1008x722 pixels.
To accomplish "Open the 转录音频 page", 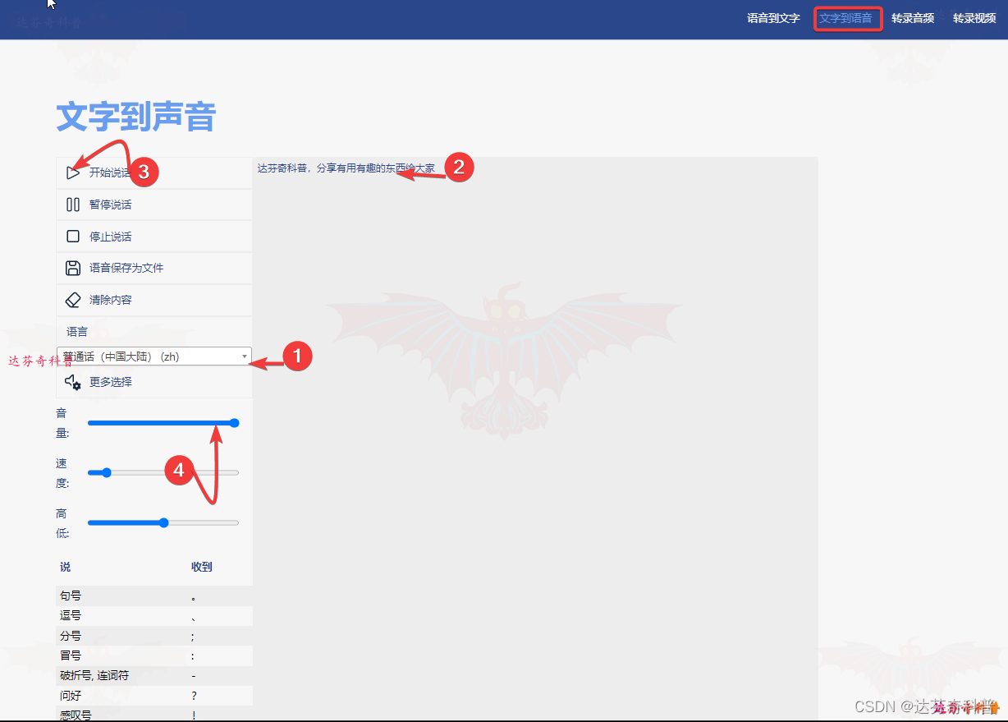I will (x=913, y=18).
